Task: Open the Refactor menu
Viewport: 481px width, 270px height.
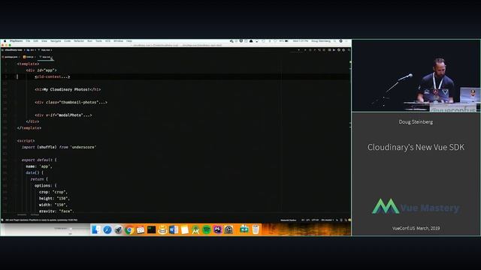Action: [x=79, y=41]
